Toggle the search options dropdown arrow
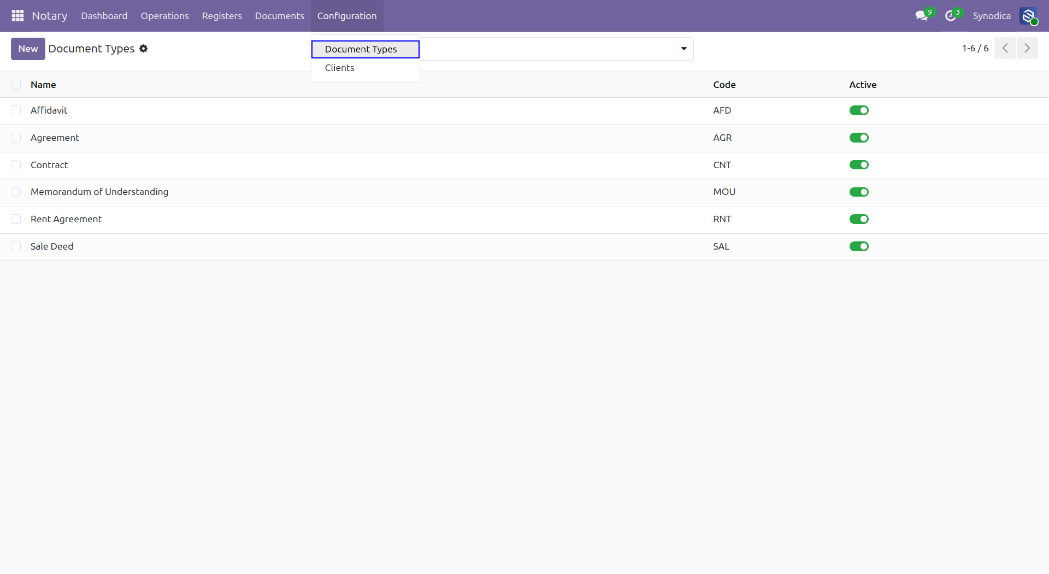The width and height of the screenshot is (1049, 574). tap(683, 49)
